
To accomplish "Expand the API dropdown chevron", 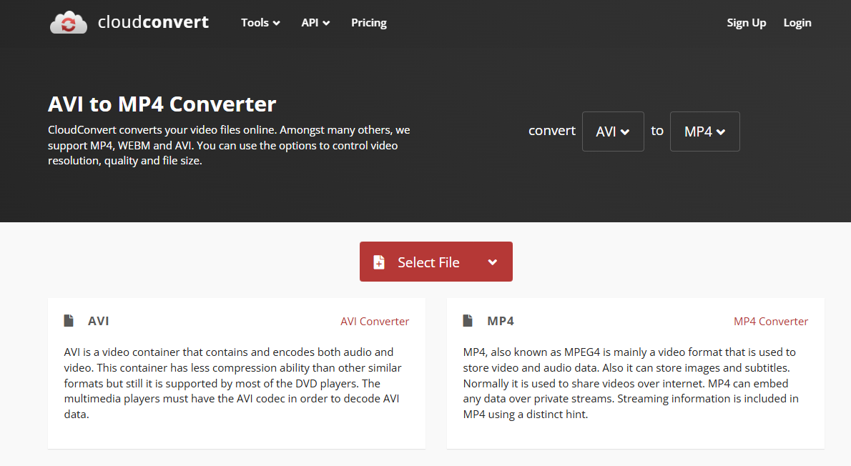I will pos(328,23).
